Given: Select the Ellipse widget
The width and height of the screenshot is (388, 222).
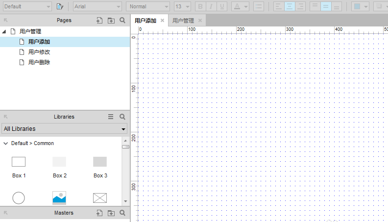Looking at the screenshot, I should (19, 198).
